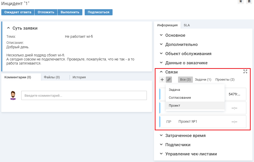The width and height of the screenshot is (254, 162).
Task: Expand Связи panel to fullscreen
Action: tap(245, 72)
